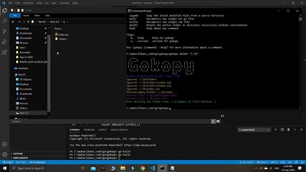Open the VS Code File menu
This screenshot has height=172, width=306.
coord(10,3)
